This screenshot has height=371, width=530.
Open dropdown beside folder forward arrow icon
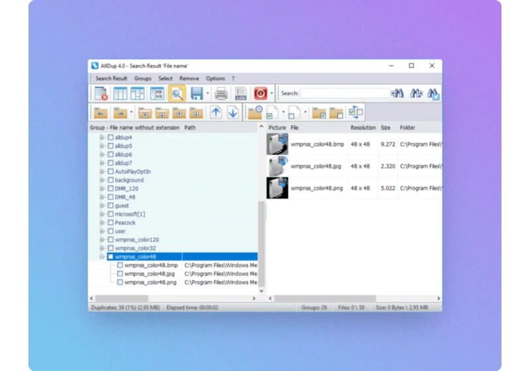[x=131, y=113]
